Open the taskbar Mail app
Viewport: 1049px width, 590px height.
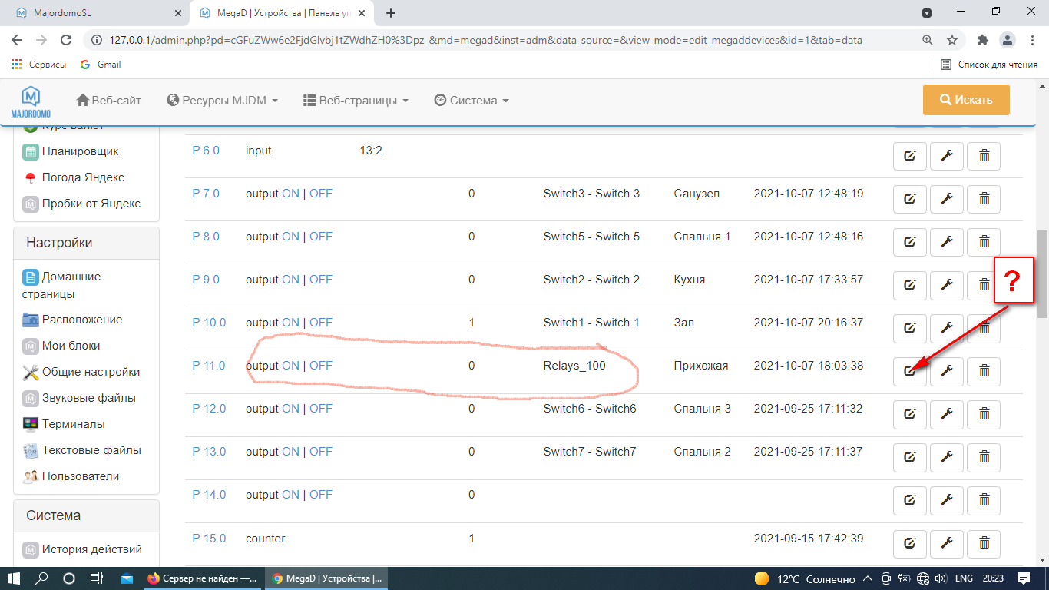pos(126,578)
